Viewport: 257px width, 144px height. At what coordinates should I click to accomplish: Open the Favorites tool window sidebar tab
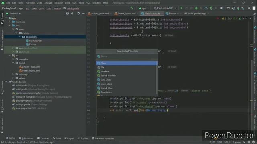pyautogui.click(x=2, y=106)
